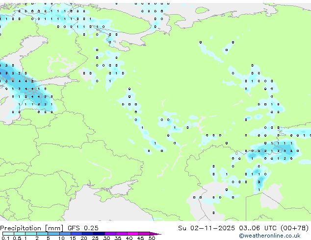Click the 20–25 mm legend swatch
The image size is (311, 240).
(87, 234)
